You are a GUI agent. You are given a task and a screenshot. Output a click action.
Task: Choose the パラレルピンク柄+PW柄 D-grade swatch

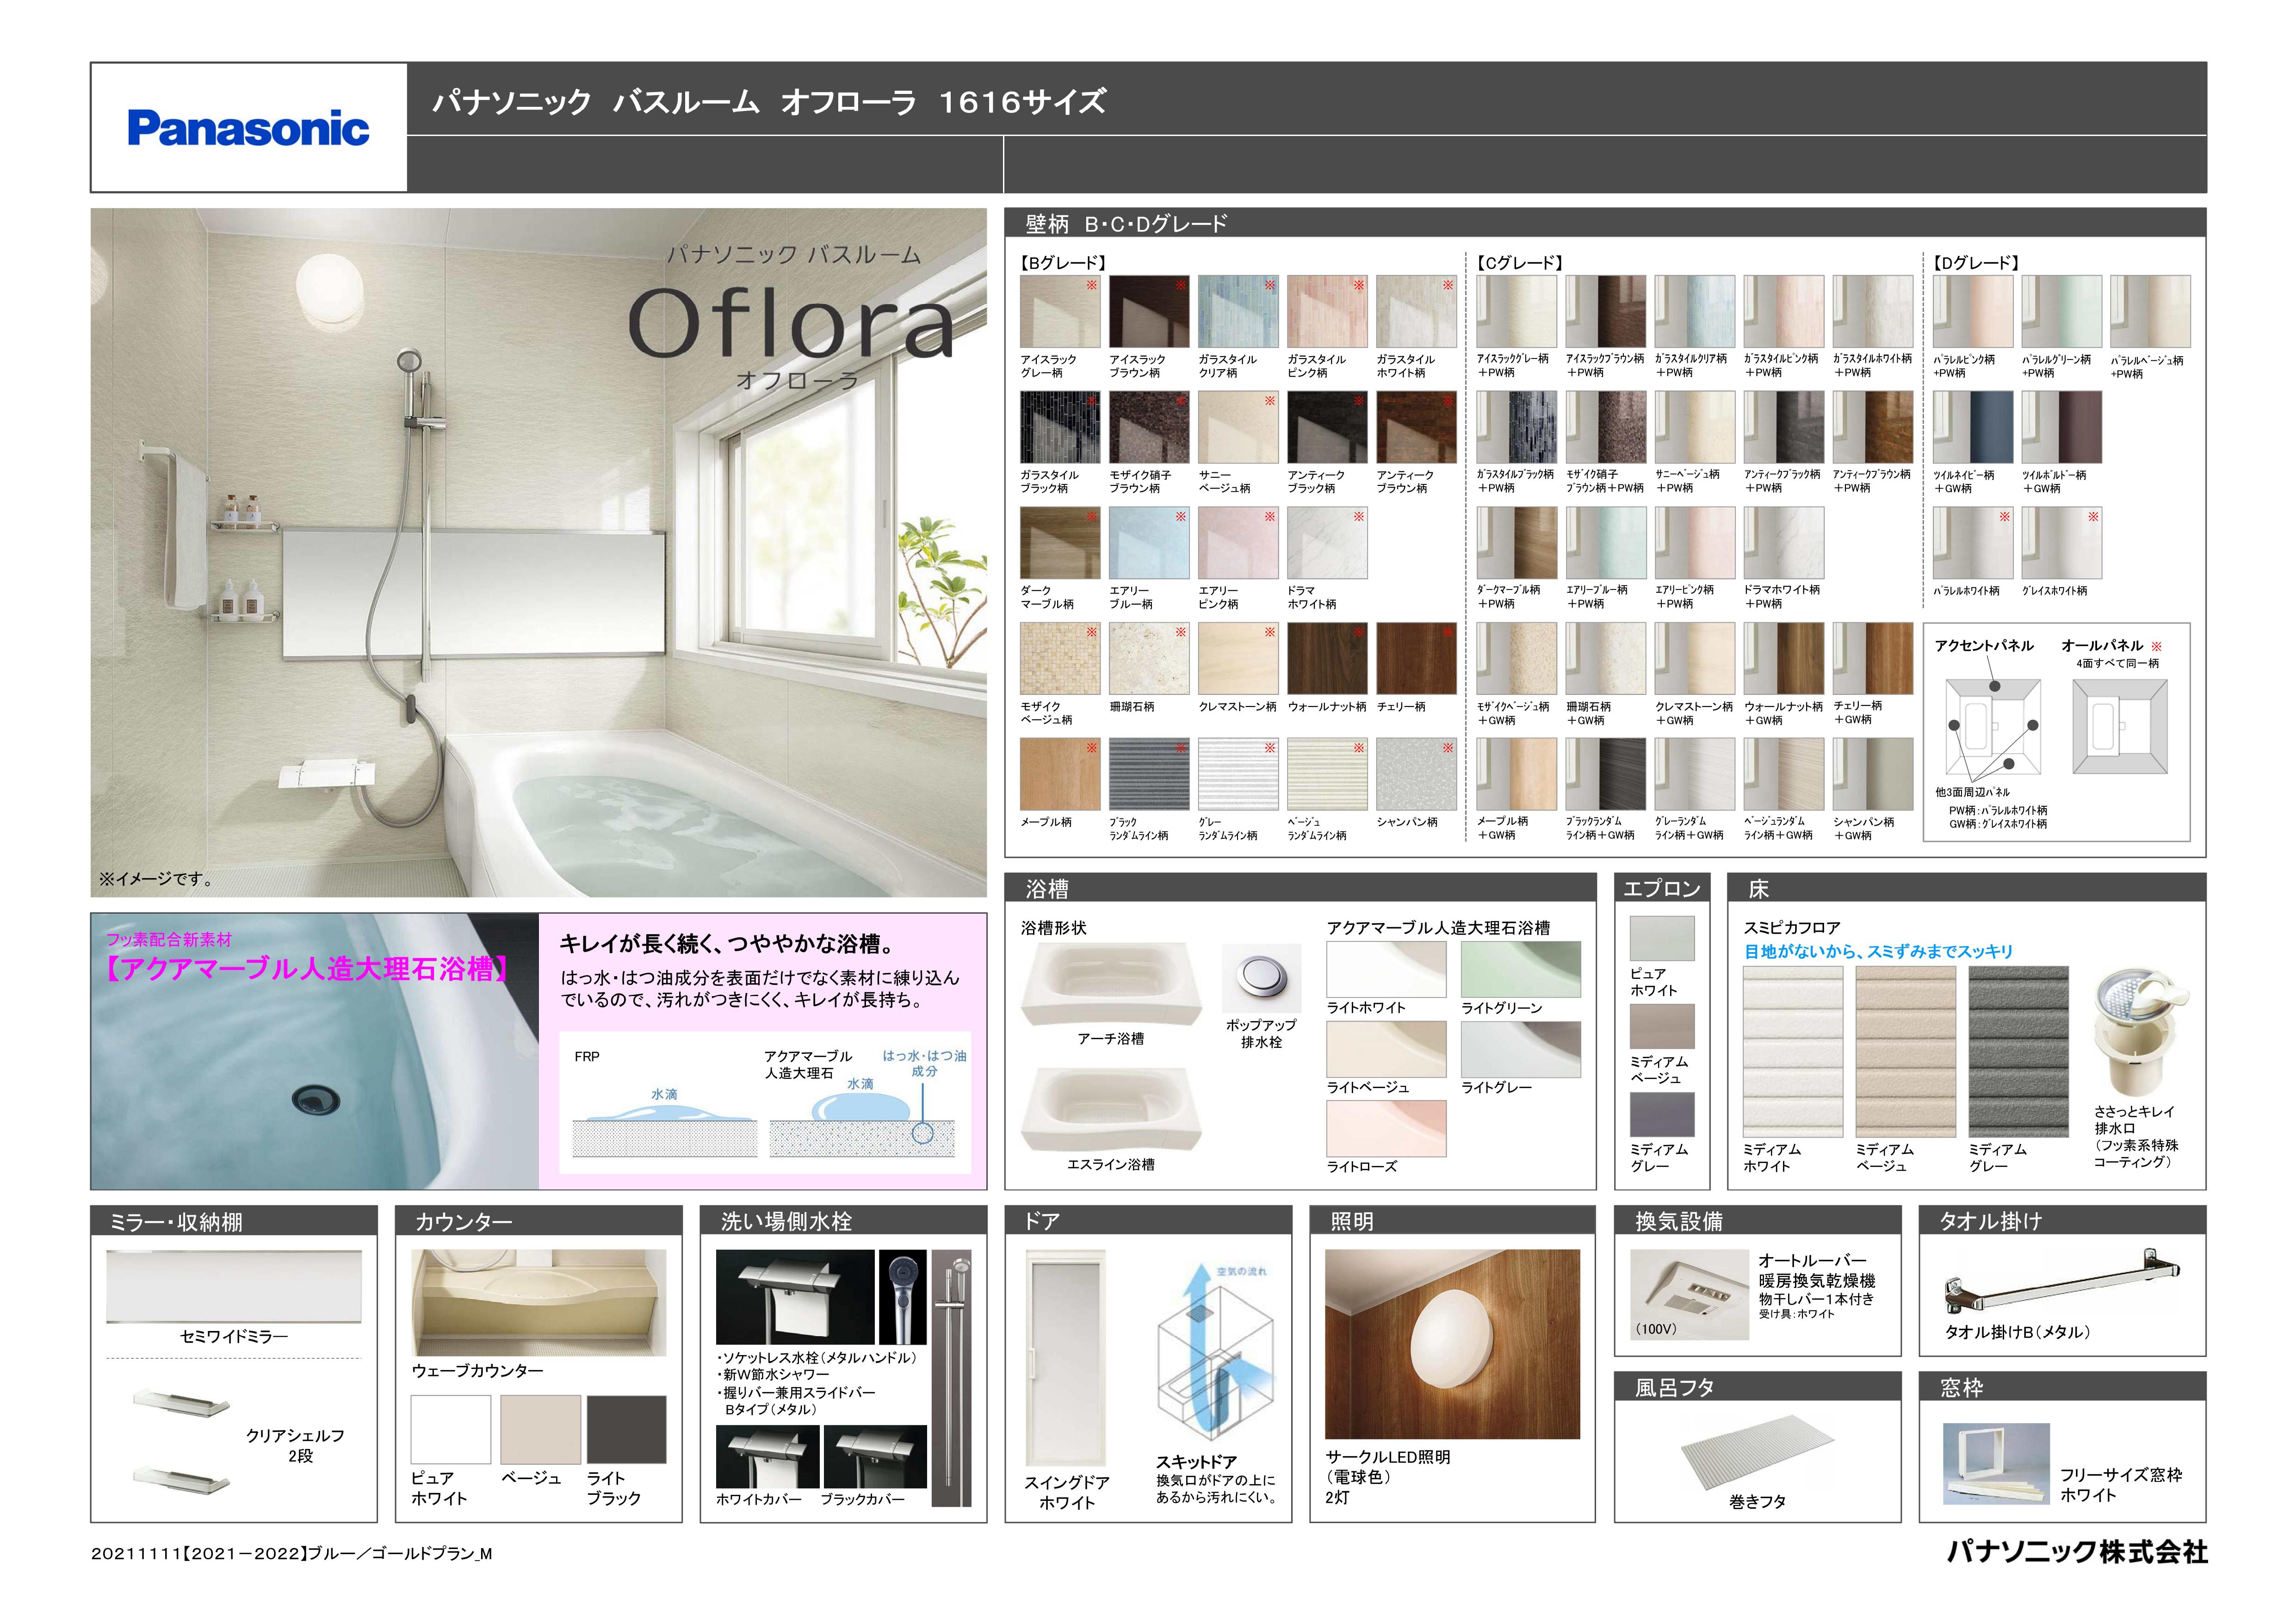[1973, 312]
